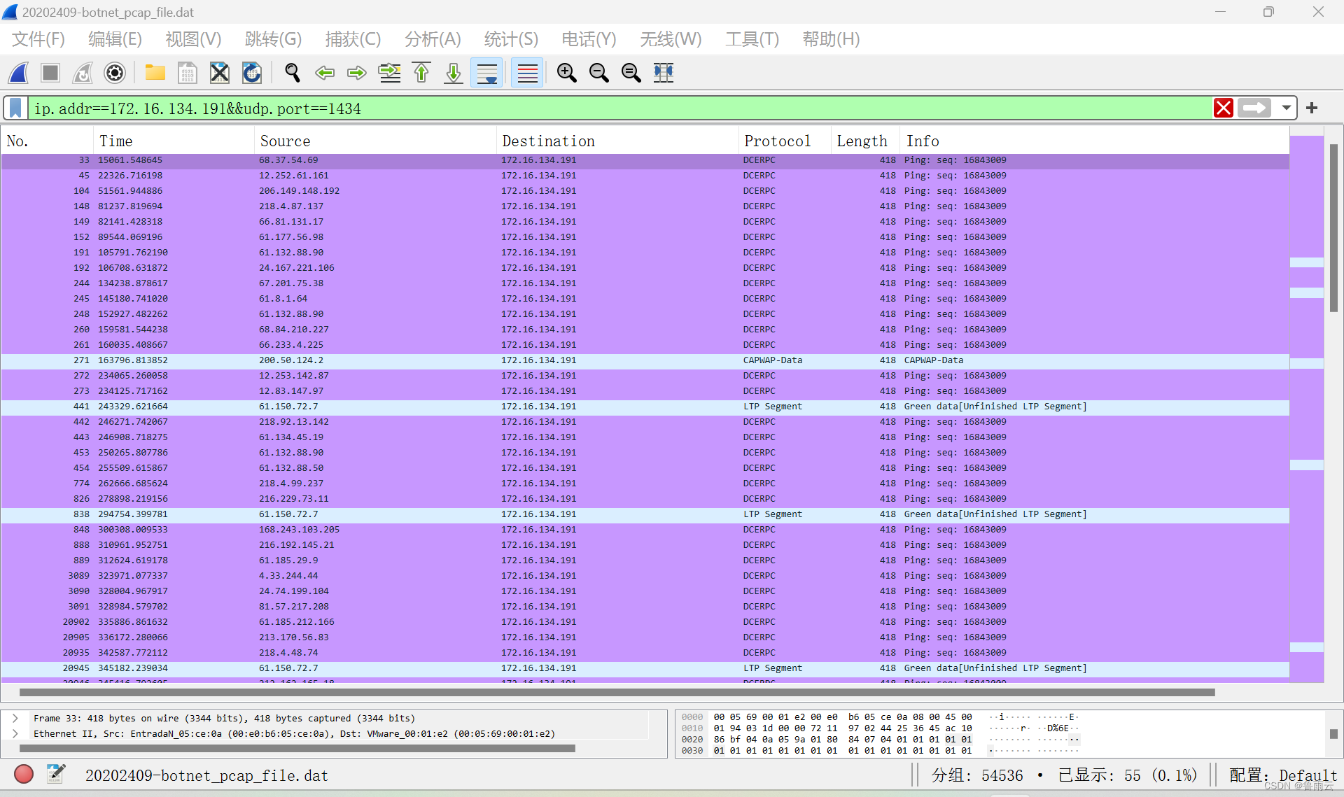Toggle packet colorization rules icon
The height and width of the screenshot is (797, 1344).
527,73
